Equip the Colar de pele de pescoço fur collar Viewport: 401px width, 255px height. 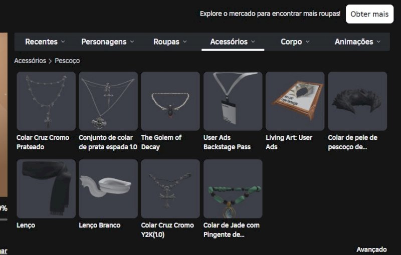(x=357, y=101)
